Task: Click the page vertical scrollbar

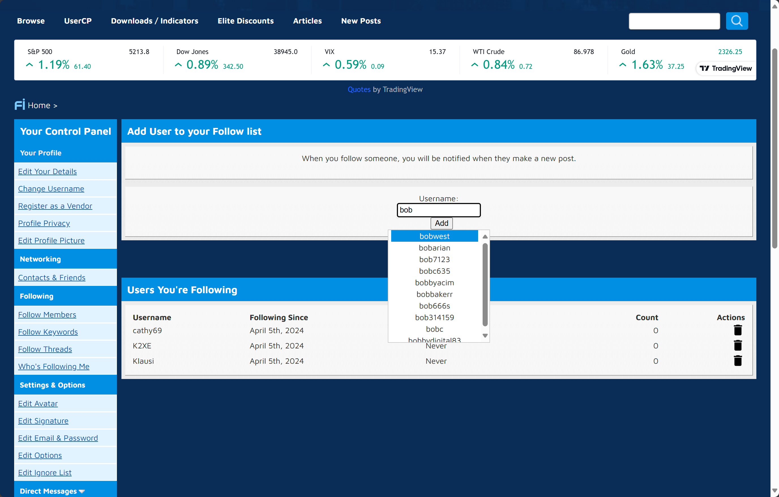Action: [x=774, y=148]
